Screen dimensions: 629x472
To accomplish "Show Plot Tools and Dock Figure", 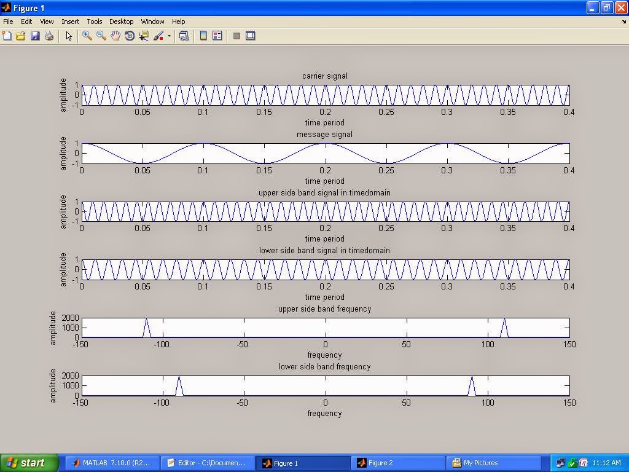I will point(250,36).
